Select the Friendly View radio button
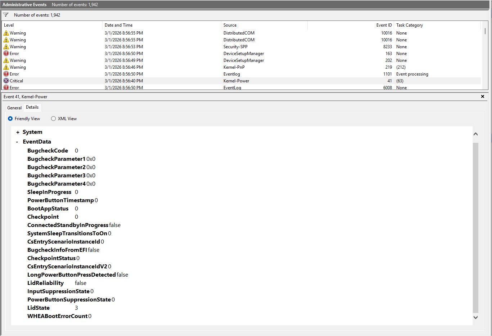This screenshot has height=336, width=492. click(10, 119)
